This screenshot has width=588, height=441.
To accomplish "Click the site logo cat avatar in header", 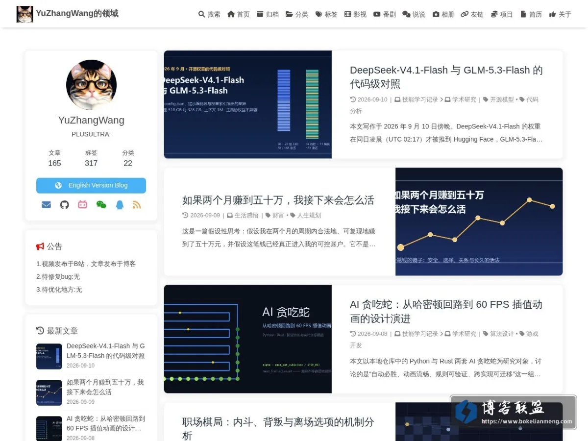I will (24, 14).
